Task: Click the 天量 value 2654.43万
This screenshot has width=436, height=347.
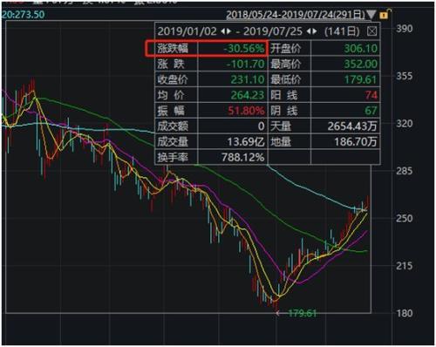Action: point(352,126)
